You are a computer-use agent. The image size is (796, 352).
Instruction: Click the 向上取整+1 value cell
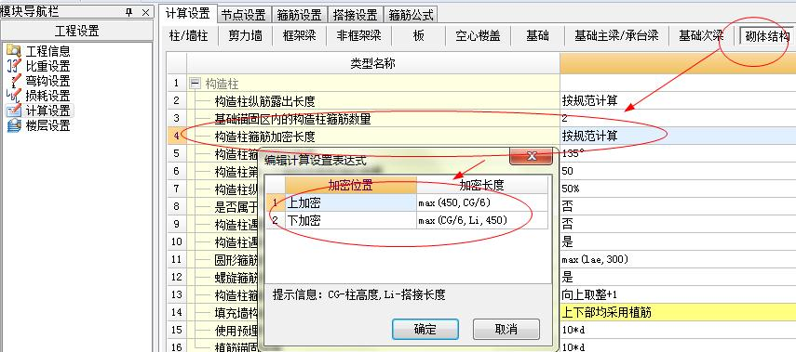(x=678, y=294)
